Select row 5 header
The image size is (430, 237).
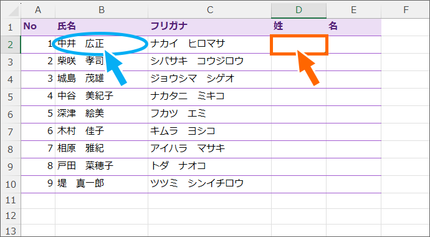11,97
